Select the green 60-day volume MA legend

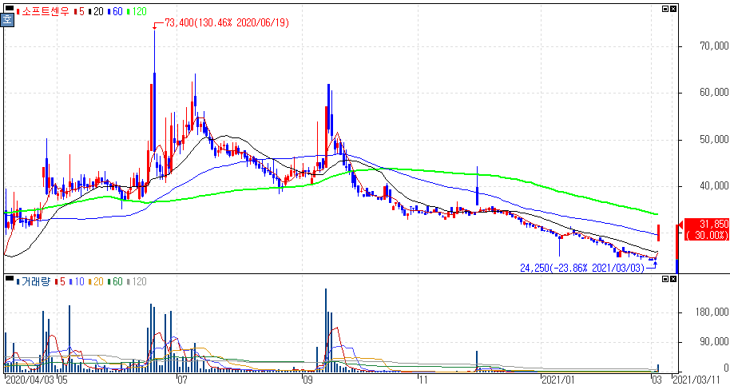pyautogui.click(x=115, y=281)
